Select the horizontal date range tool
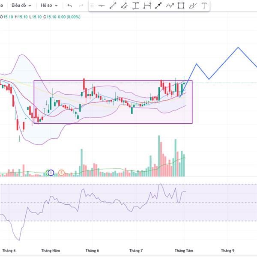This screenshot has width=257, height=257. [x=147, y=6]
